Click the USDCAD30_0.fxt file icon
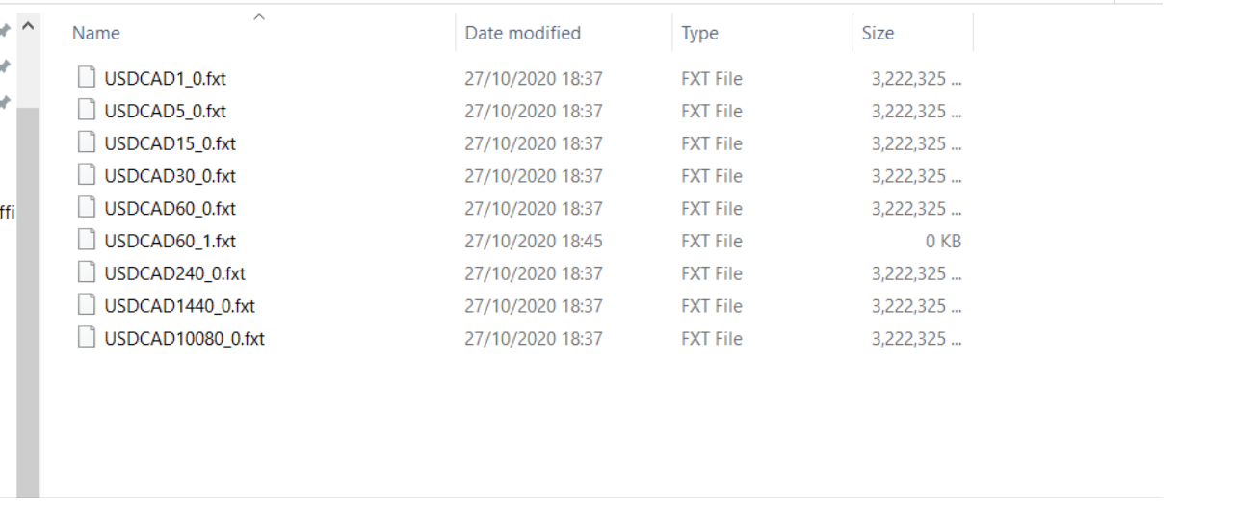 (x=88, y=176)
